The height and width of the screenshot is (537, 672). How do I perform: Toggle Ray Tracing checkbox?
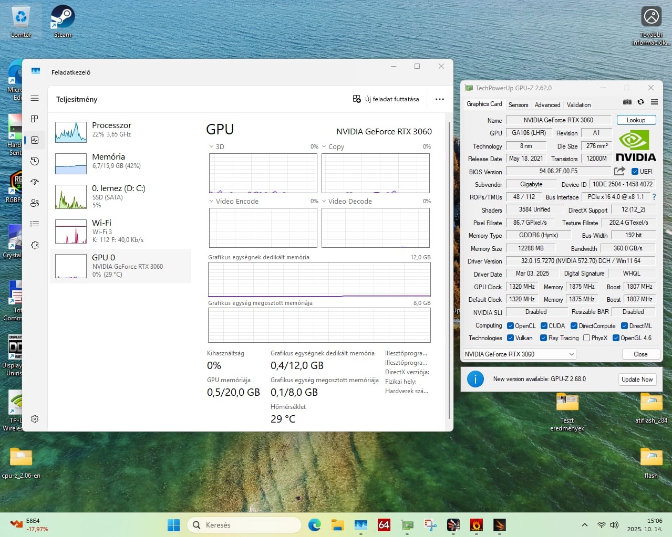tap(544, 338)
